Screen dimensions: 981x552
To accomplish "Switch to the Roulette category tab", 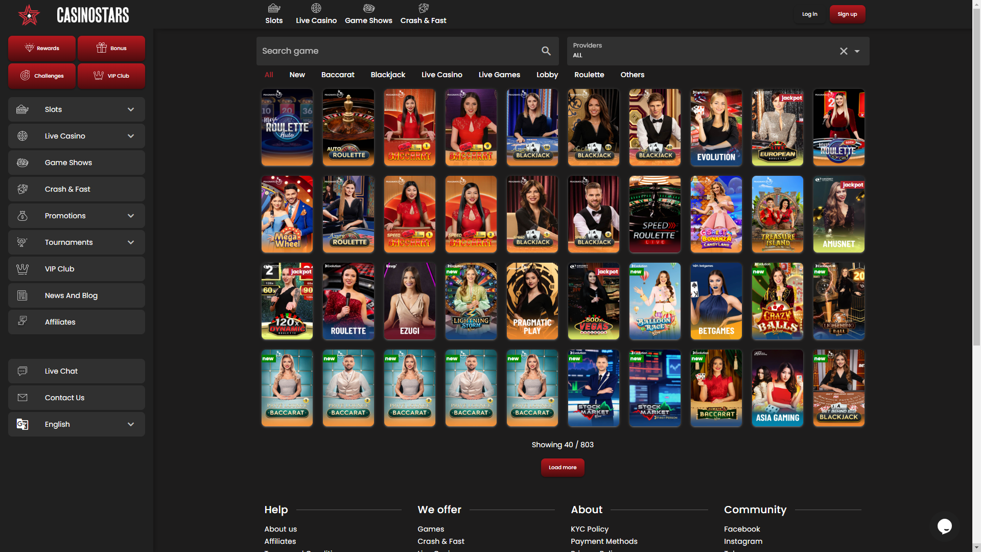I will [589, 75].
